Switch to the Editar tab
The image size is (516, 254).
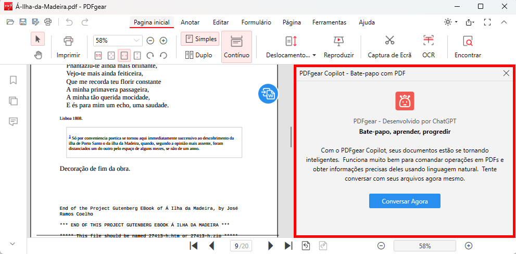tap(221, 22)
